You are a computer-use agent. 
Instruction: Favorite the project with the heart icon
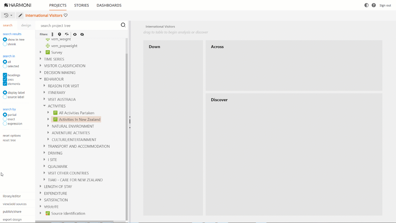click(x=66, y=15)
